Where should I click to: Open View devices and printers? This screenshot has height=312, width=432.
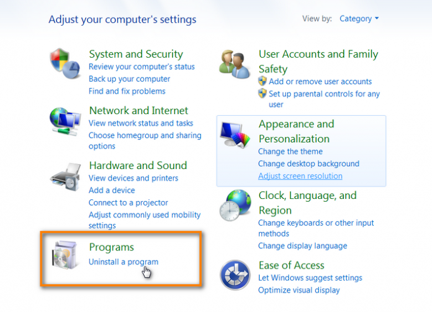[x=133, y=178]
